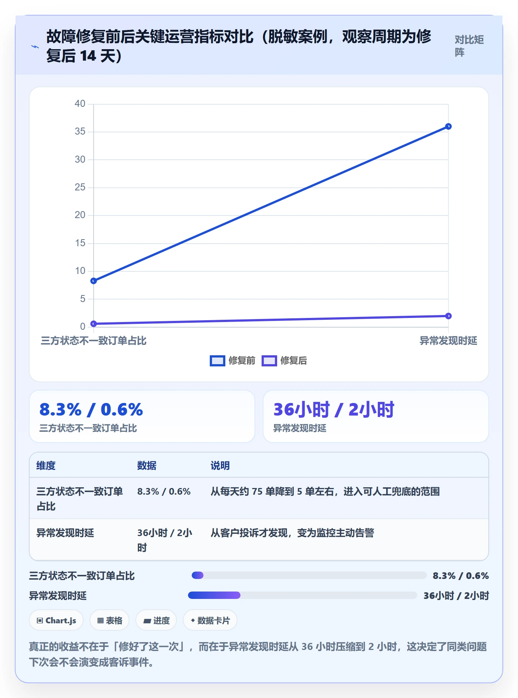Click x-axis label 三方状态不一致订单占比
This screenshot has height=698, width=518.
(x=94, y=340)
